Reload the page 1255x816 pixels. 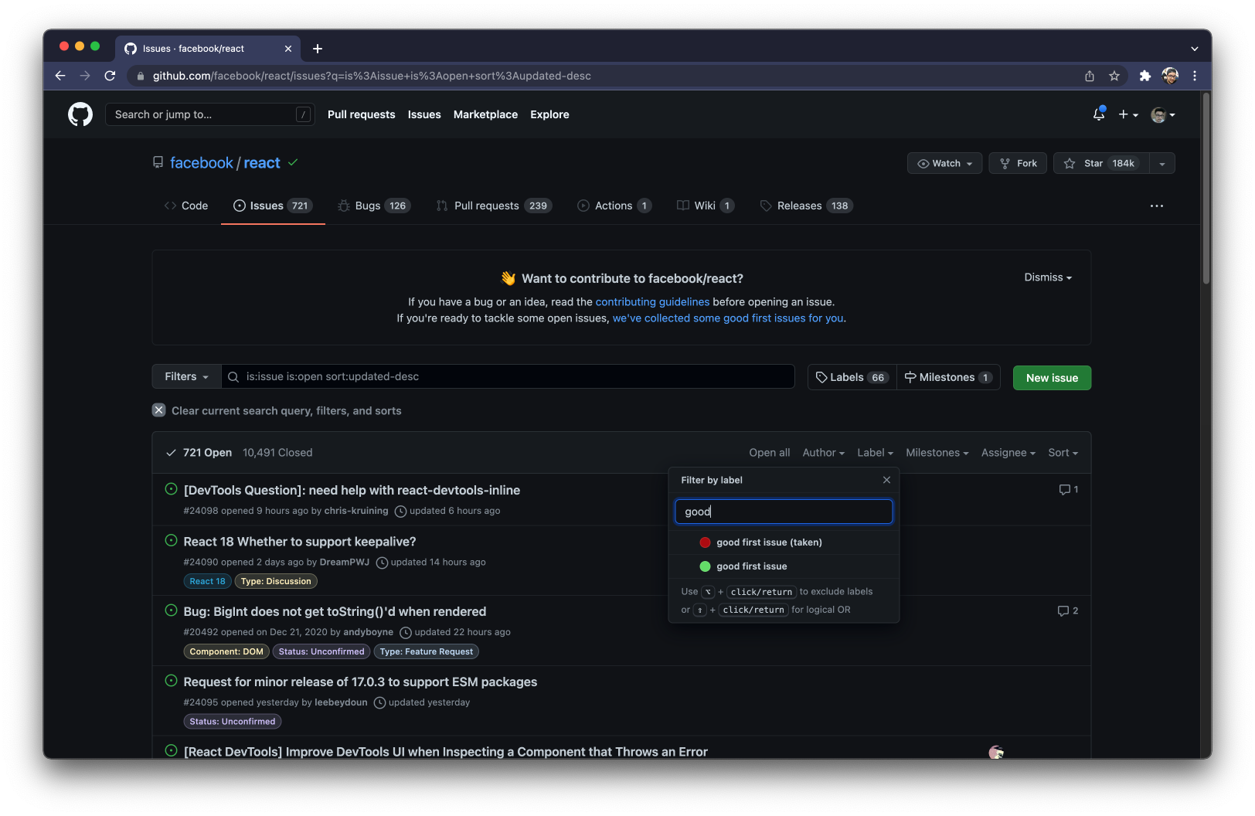point(110,76)
